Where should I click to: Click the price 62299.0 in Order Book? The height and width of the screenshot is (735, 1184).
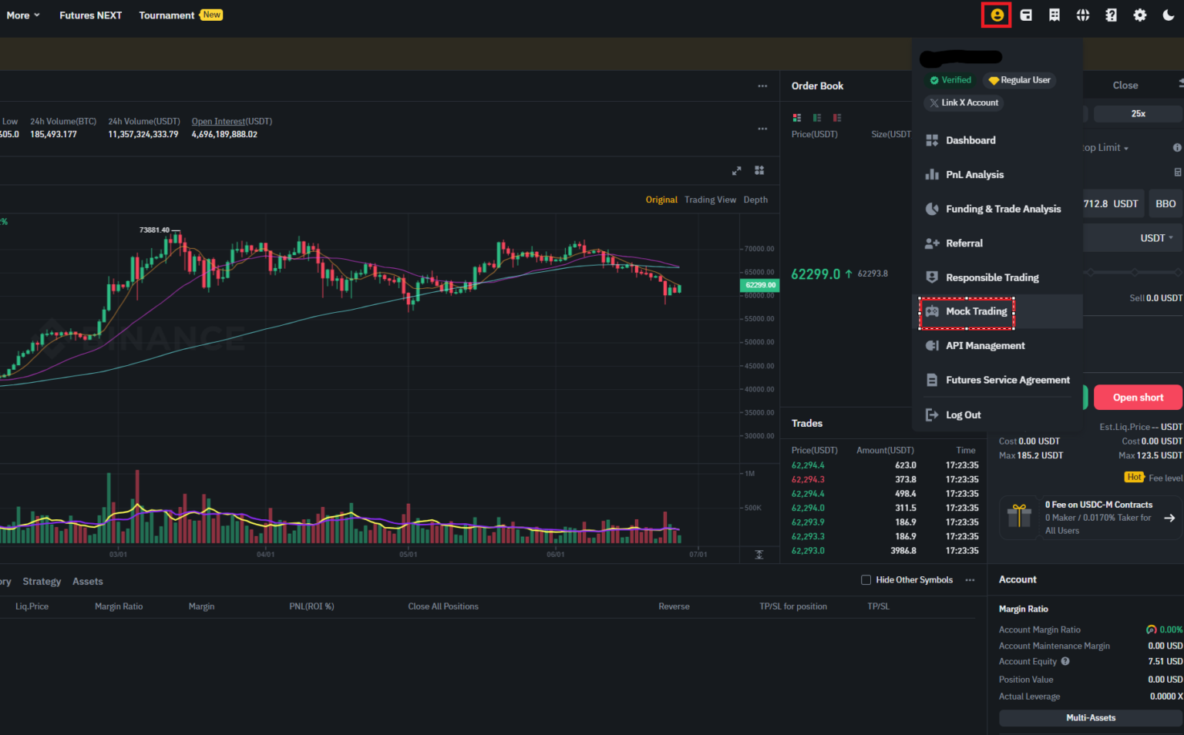coord(816,274)
